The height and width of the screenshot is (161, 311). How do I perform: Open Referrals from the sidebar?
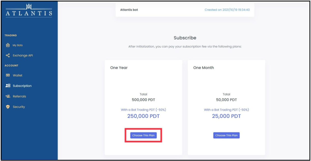coord(19,96)
